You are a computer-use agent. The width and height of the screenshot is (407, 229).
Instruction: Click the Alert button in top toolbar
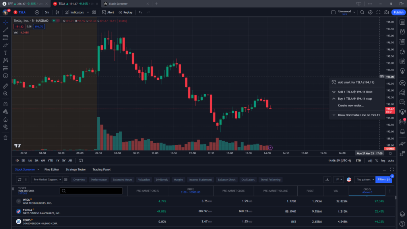coord(108,12)
